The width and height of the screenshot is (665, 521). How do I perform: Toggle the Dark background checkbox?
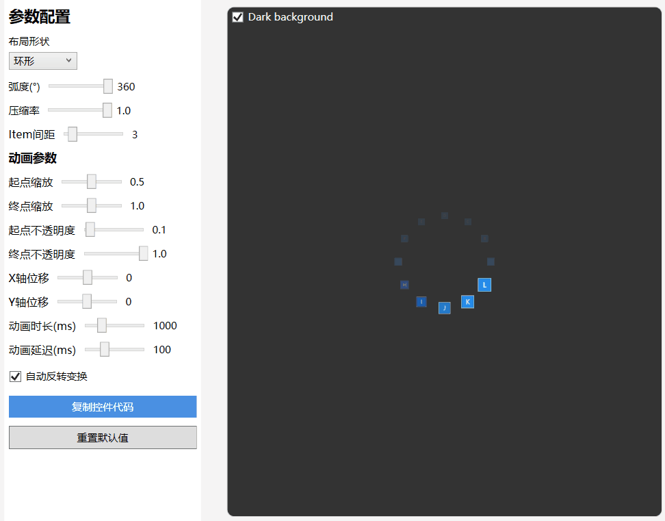[238, 17]
